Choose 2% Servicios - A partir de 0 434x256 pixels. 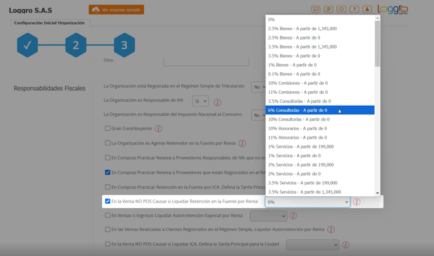320,174
